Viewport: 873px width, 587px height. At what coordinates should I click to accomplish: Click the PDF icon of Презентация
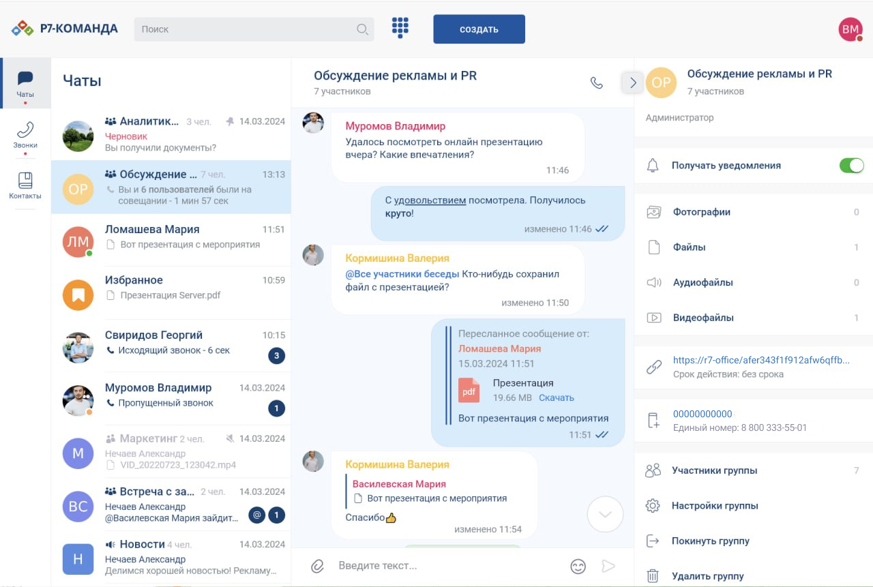point(469,390)
